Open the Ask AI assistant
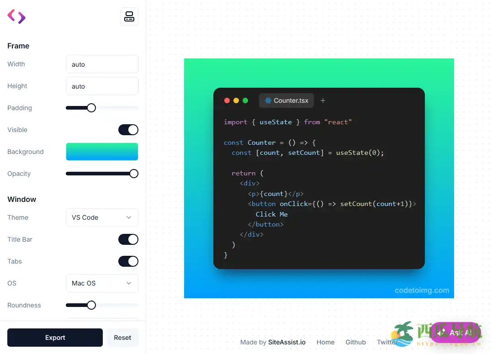 [455, 333]
